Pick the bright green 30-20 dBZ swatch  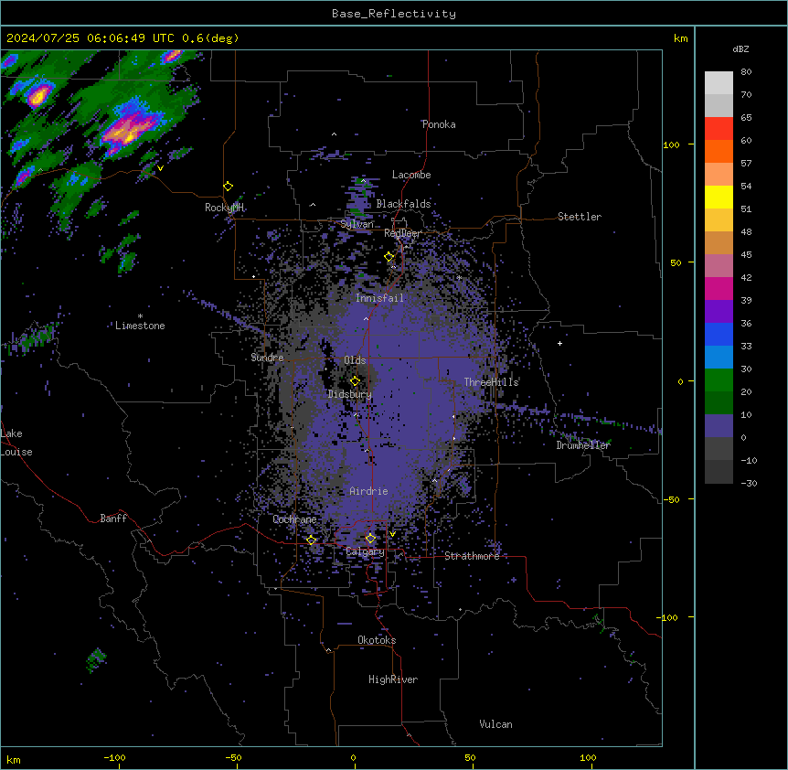tap(719, 380)
